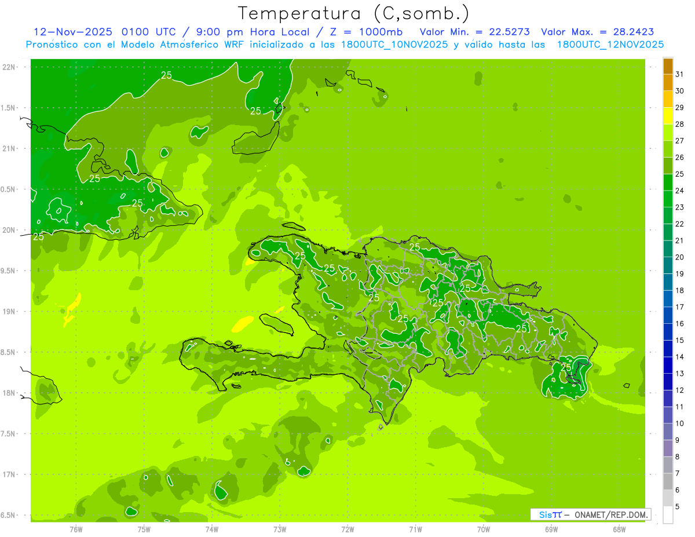Click the legend value '7'
The width and height of the screenshot is (695, 537).
pos(678,473)
